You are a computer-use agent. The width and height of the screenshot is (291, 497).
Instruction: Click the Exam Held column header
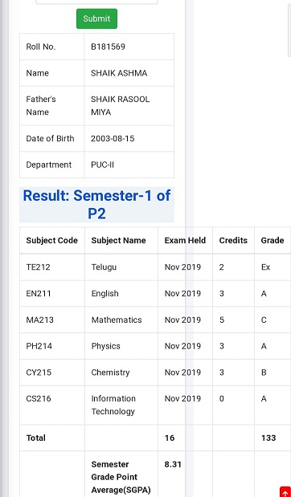(x=185, y=241)
